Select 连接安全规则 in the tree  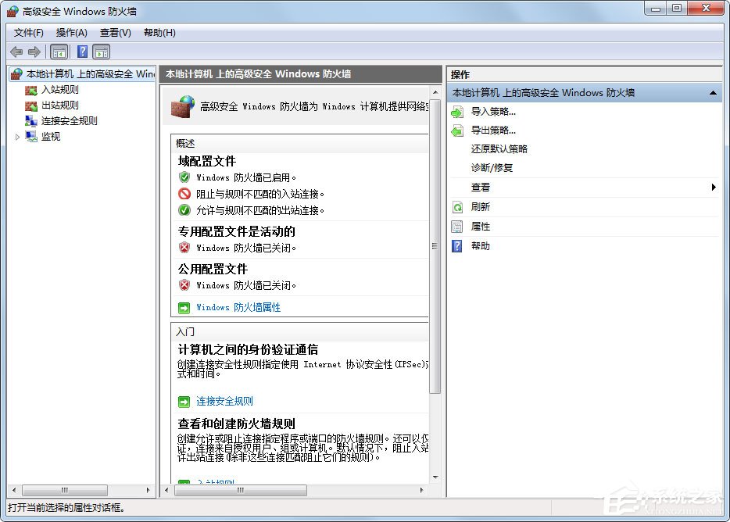(x=69, y=120)
